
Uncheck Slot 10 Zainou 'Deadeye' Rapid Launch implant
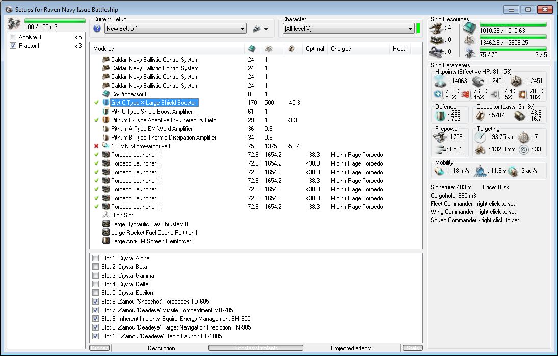point(95,336)
